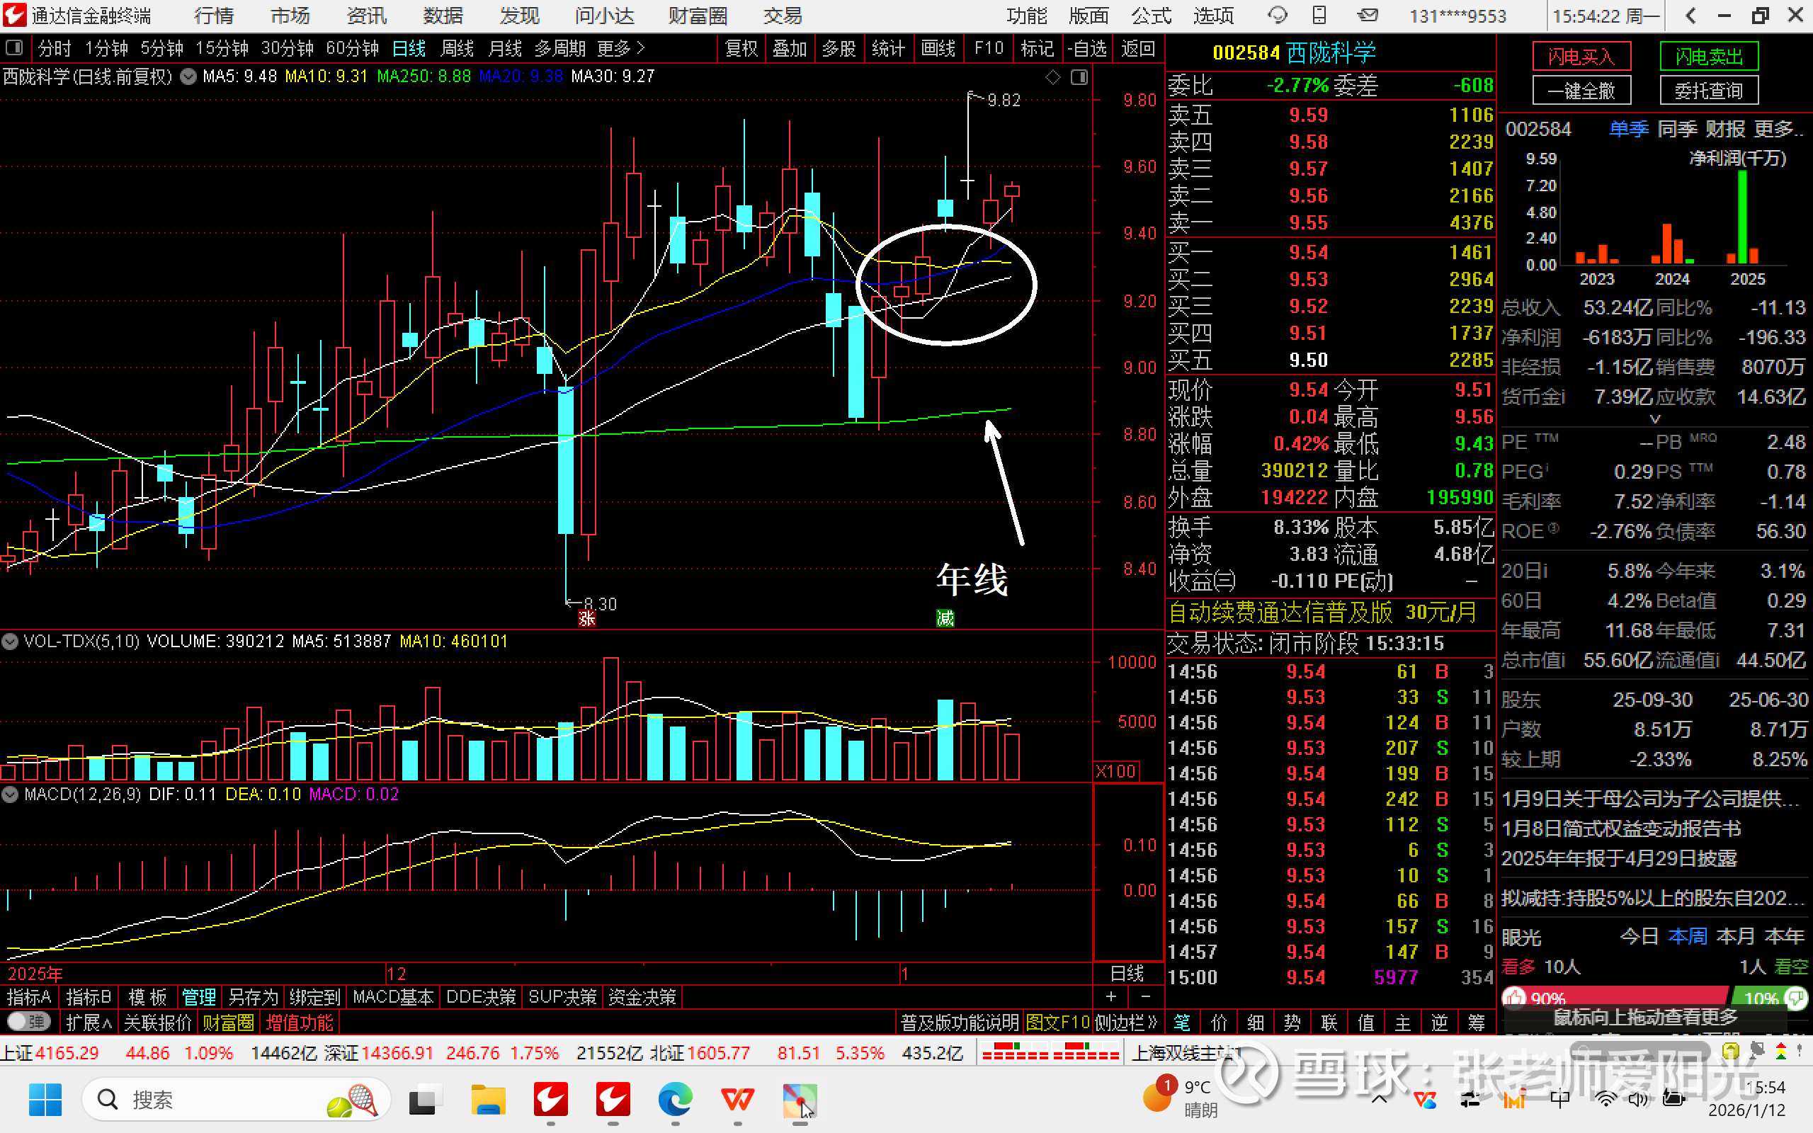Toggle the round indicator button beside MACD(12,26,9)

10,795
